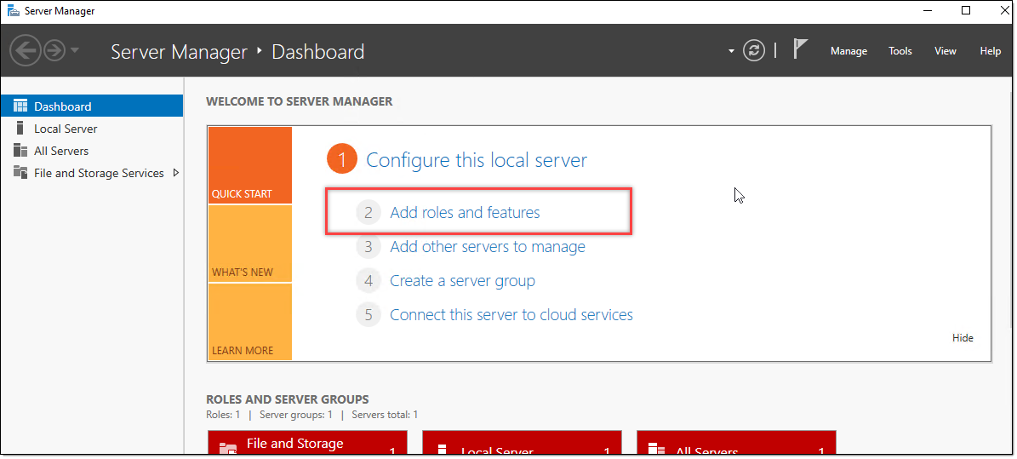The image size is (1017, 459).
Task: Select the WHAT'S NEW tile
Action: pos(249,244)
